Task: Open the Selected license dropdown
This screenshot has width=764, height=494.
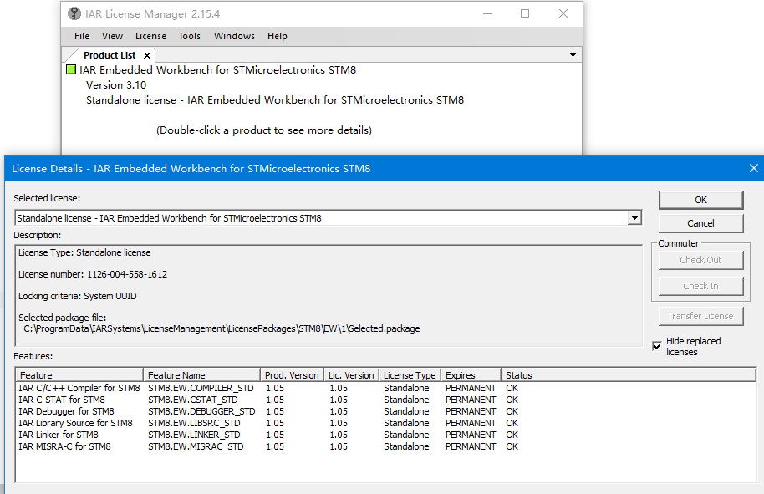Action: coord(634,218)
